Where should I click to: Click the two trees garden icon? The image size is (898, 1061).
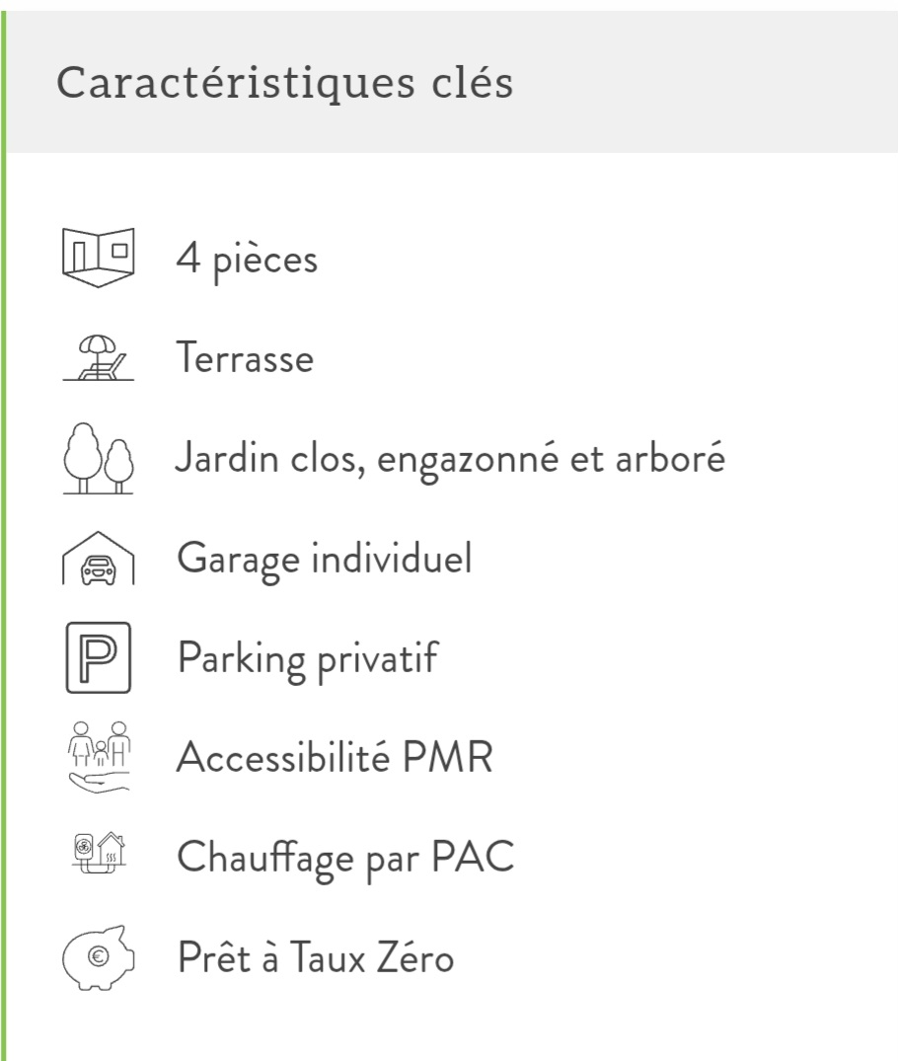point(98,458)
